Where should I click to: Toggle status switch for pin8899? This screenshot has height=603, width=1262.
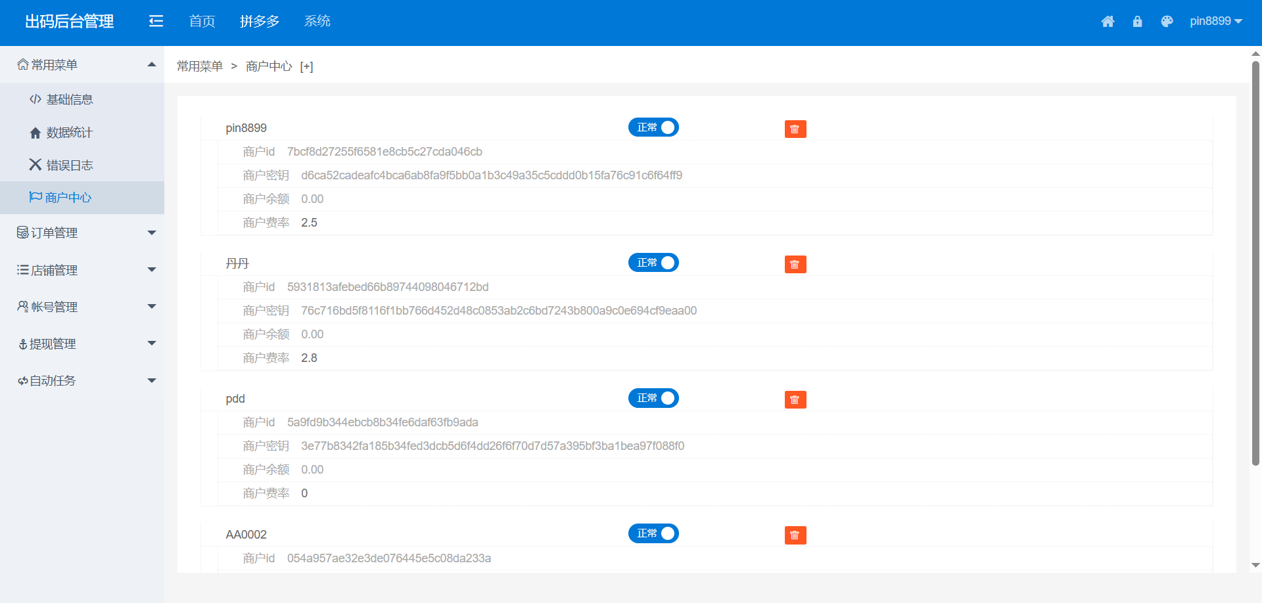pyautogui.click(x=653, y=127)
